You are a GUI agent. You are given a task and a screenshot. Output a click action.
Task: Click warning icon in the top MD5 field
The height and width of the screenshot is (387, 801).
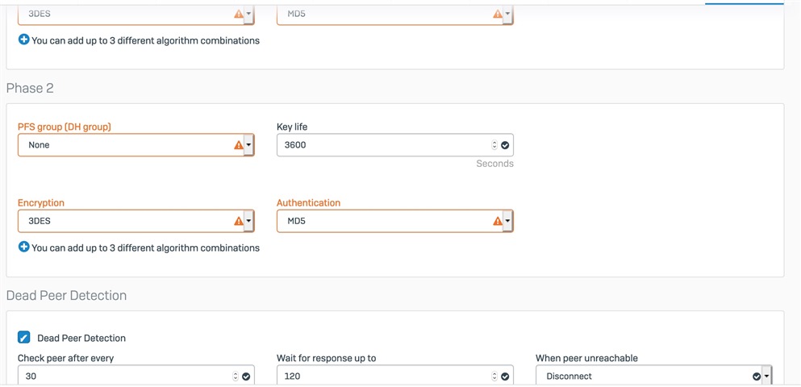coord(498,15)
